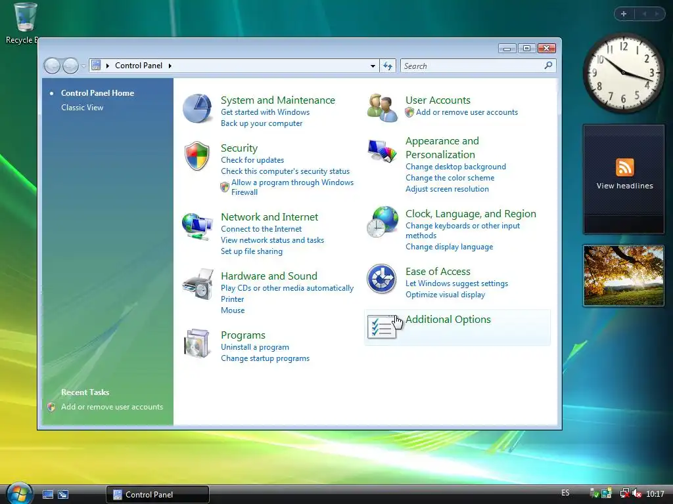Click the Hardware and Sound printer icon
This screenshot has height=504, width=673.
pyautogui.click(x=198, y=285)
